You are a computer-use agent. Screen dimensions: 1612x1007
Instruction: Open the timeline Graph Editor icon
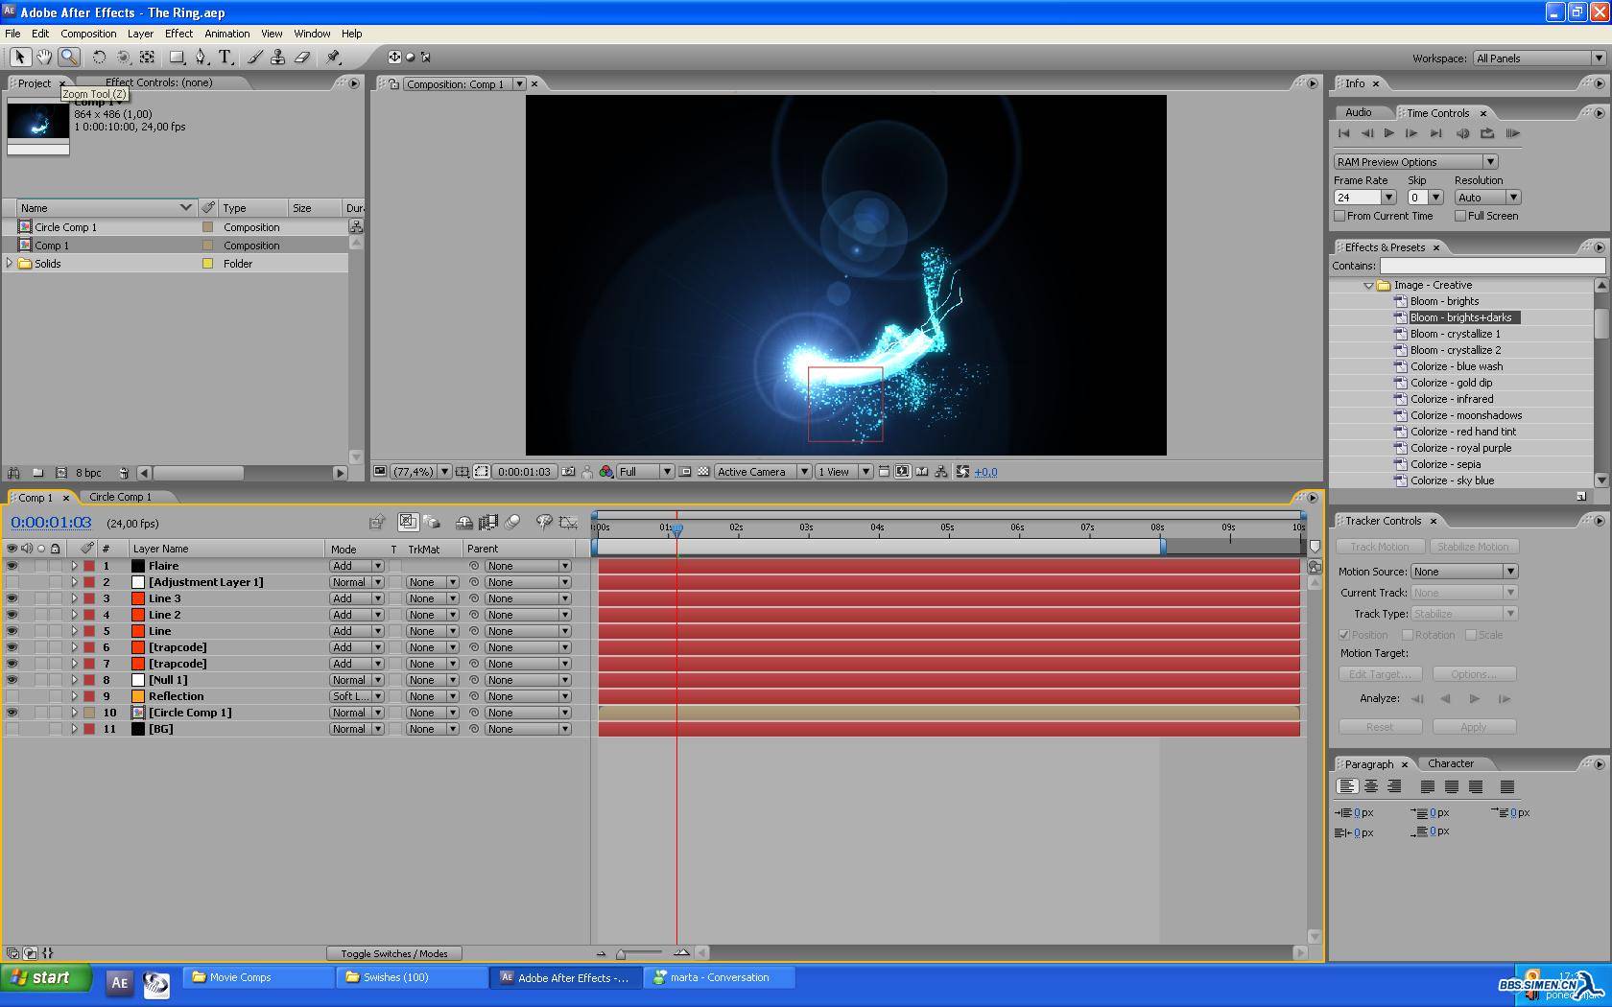coord(568,523)
